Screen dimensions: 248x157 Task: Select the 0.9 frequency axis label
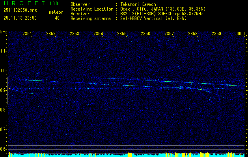[x=4, y=90]
